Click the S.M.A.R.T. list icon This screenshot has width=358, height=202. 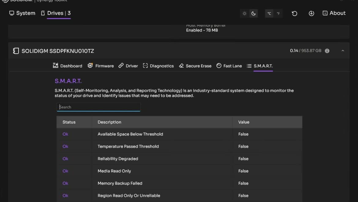click(x=249, y=66)
